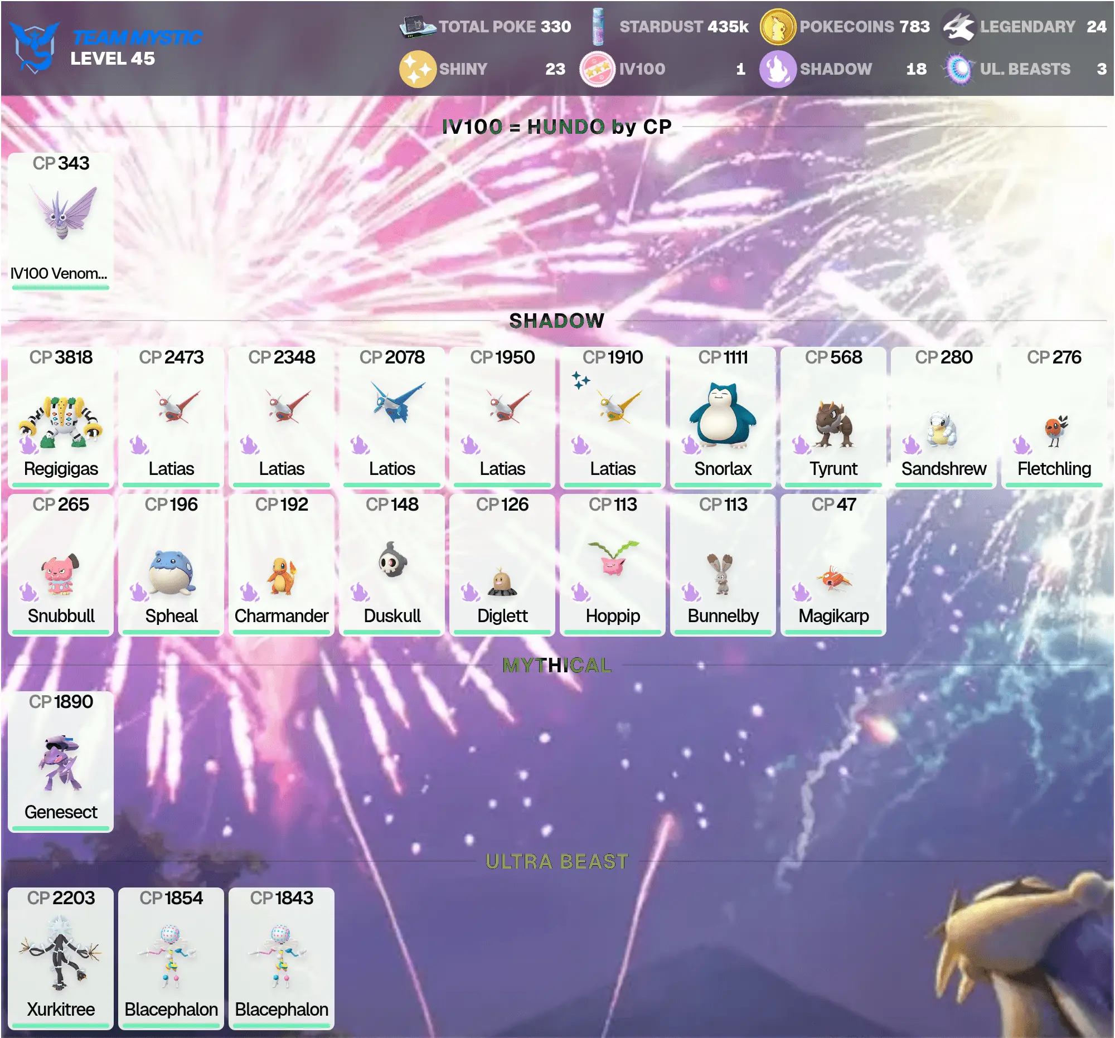This screenshot has width=1115, height=1038.
Task: Select the blue Latios CP2078 card
Action: click(x=392, y=416)
